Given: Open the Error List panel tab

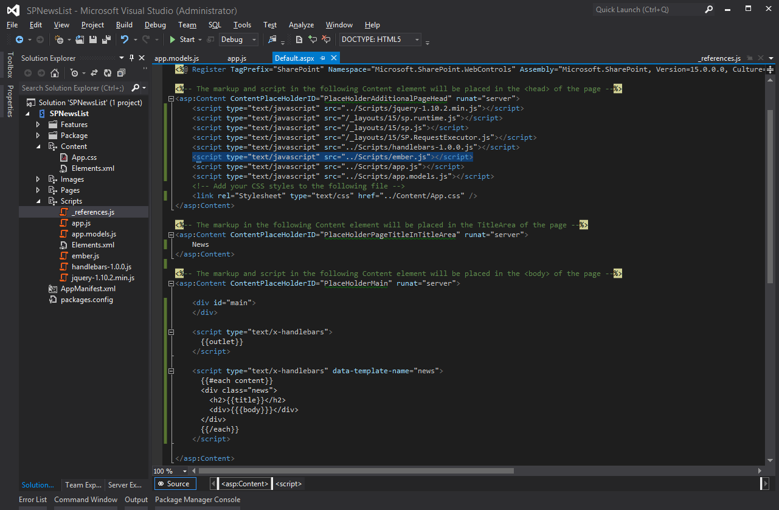Looking at the screenshot, I should pyautogui.click(x=33, y=500).
